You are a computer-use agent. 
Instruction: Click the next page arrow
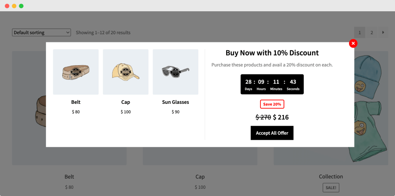(383, 33)
